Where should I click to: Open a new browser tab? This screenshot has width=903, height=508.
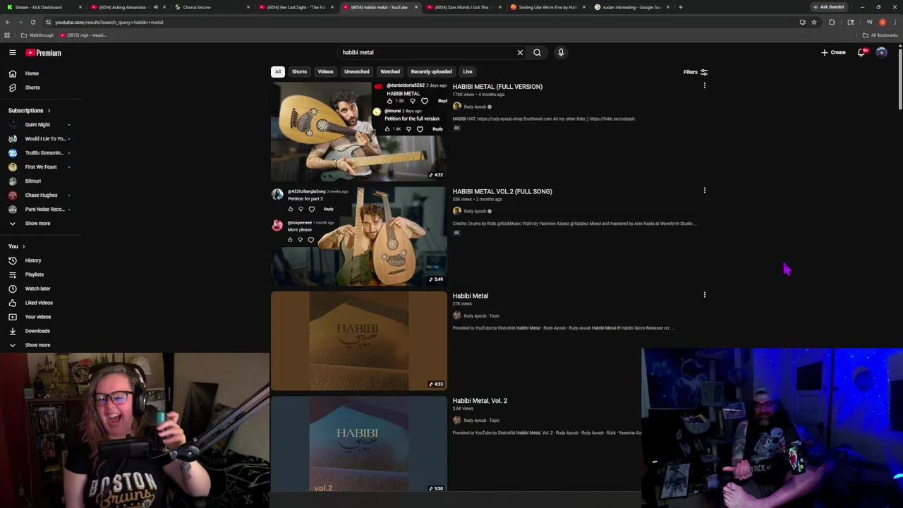click(680, 7)
